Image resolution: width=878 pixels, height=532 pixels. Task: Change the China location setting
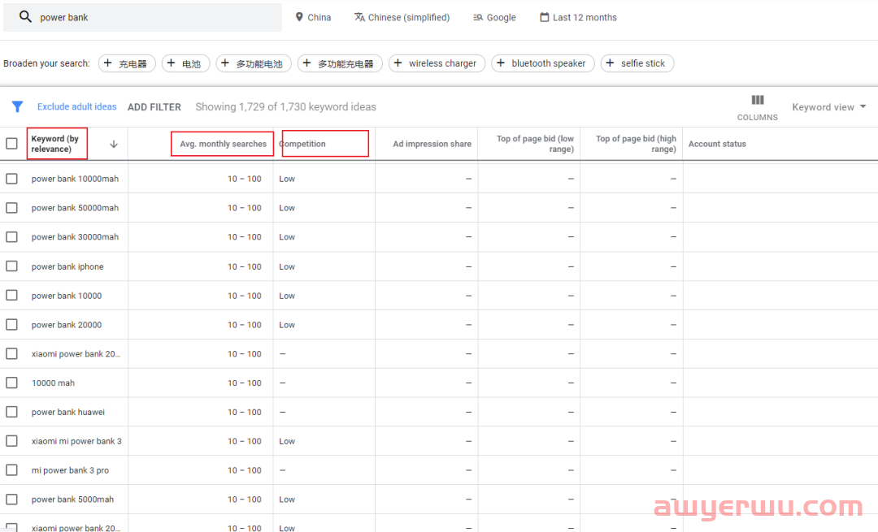313,17
